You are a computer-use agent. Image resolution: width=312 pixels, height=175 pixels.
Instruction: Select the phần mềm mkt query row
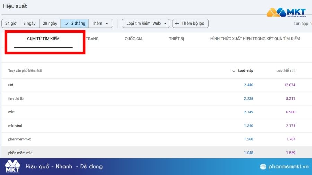pos(157,152)
